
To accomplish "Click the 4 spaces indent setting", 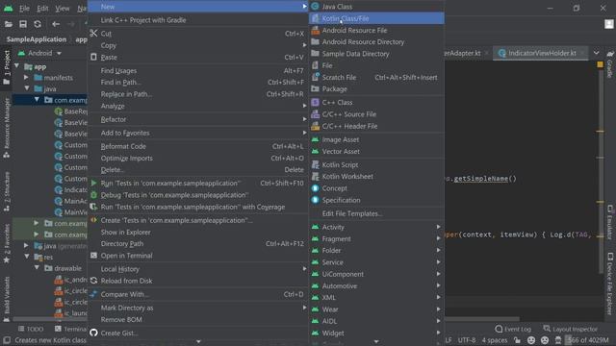I will point(495,340).
